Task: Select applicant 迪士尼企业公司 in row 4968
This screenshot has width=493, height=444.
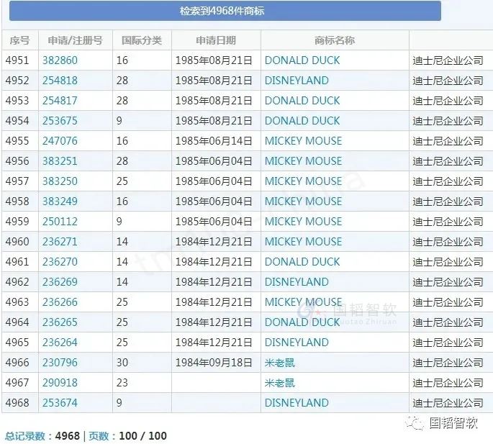Action: tap(448, 402)
